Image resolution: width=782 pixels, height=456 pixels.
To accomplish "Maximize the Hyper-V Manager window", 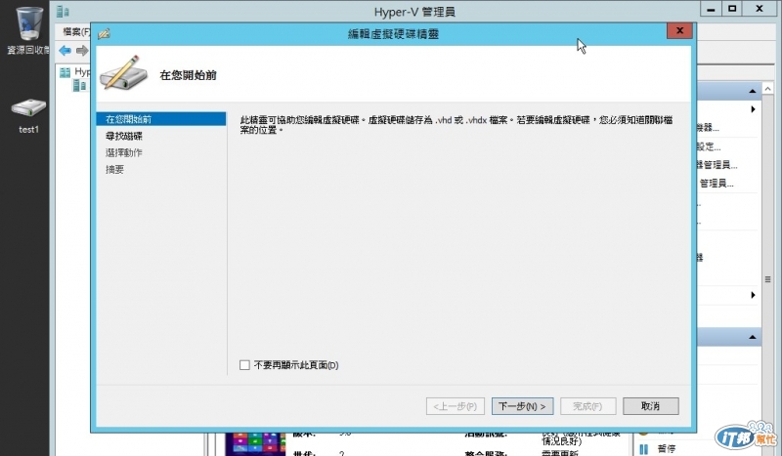I will tap(732, 9).
